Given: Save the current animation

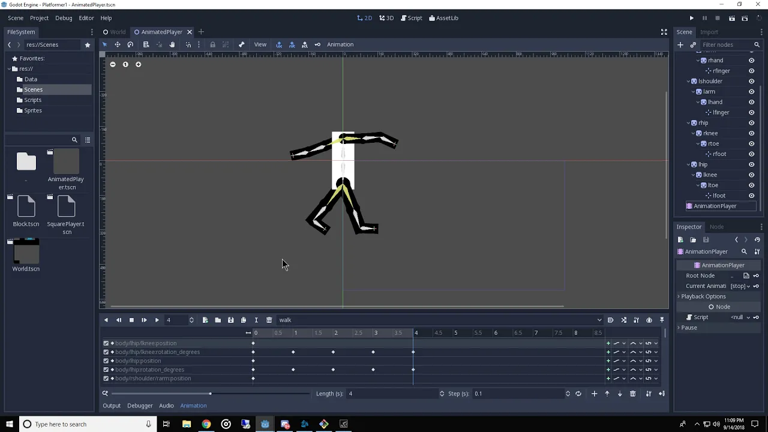Looking at the screenshot, I should 230,320.
